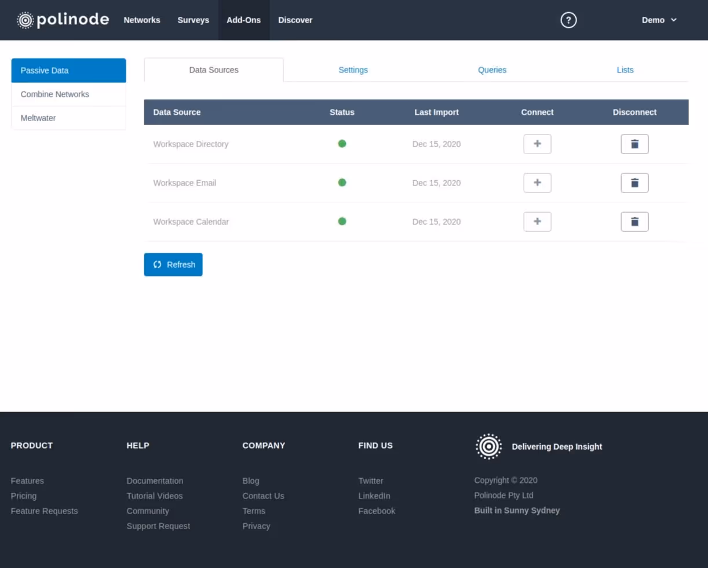Connect Workspace Directory with plus button
Screen dimensions: 708x568
(537, 144)
